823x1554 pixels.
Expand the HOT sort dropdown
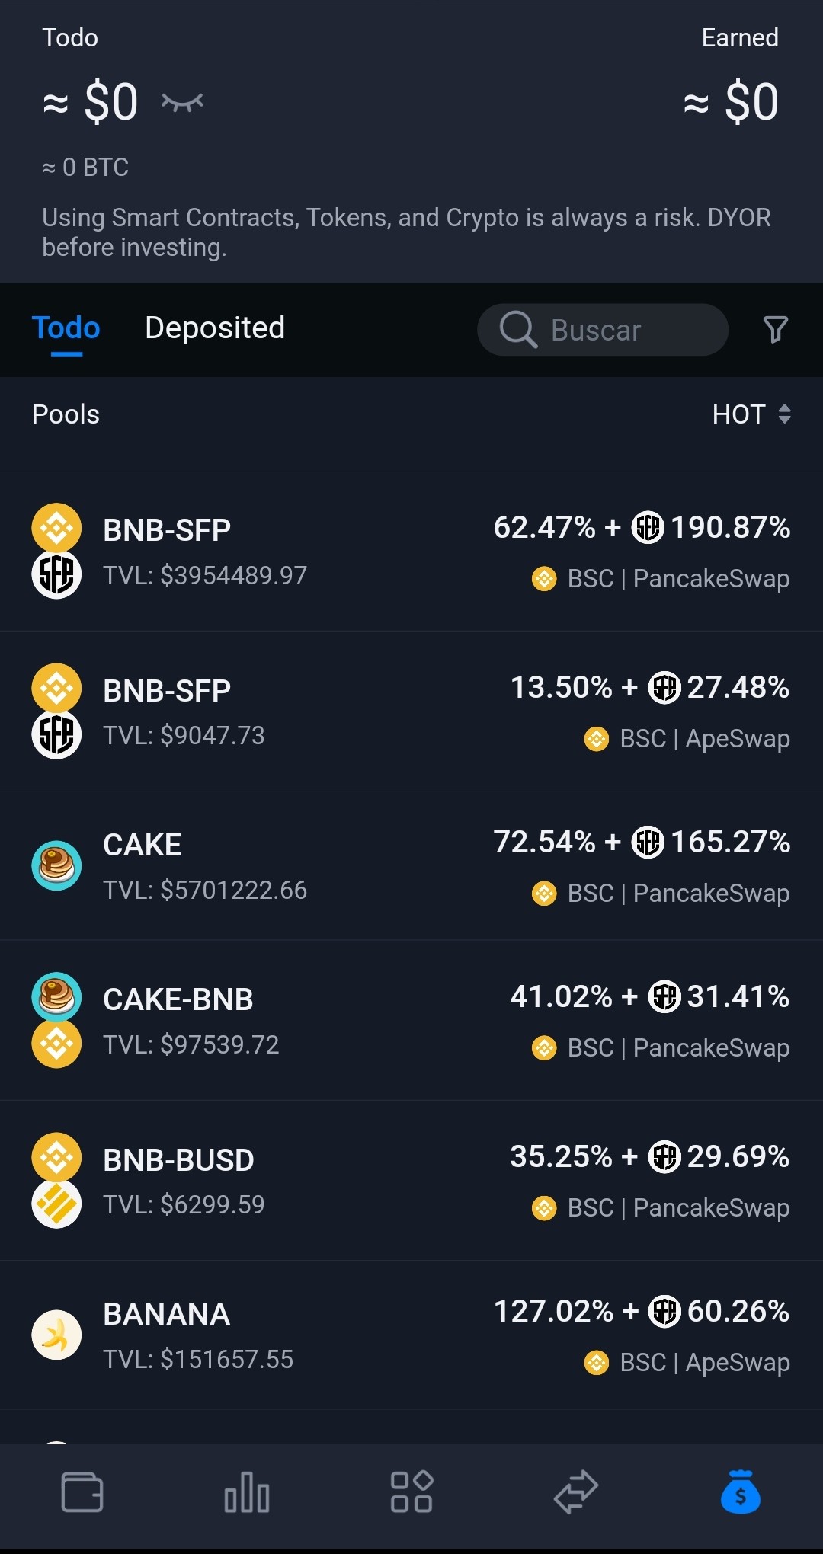click(x=751, y=414)
